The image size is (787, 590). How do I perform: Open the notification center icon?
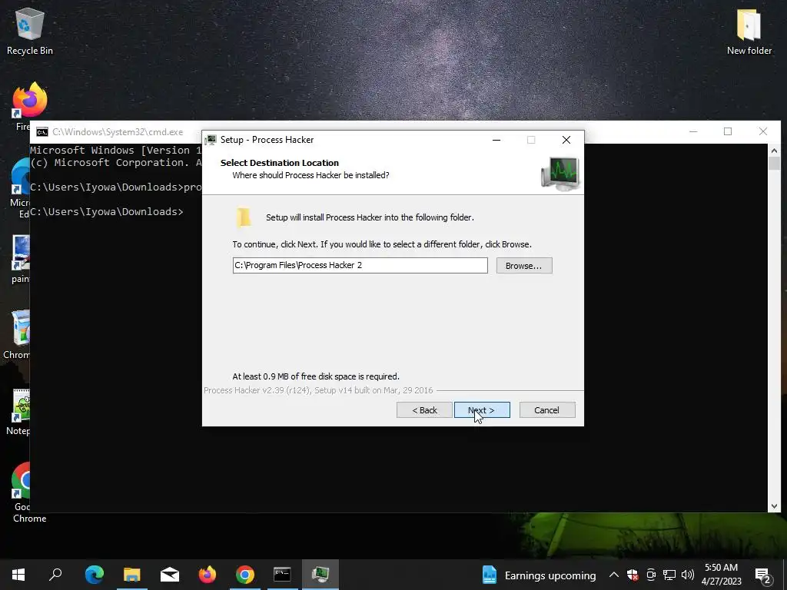pos(763,575)
